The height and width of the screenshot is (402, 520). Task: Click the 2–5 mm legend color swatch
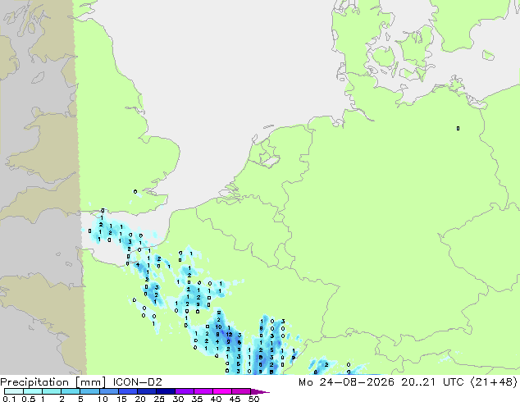tap(71, 391)
